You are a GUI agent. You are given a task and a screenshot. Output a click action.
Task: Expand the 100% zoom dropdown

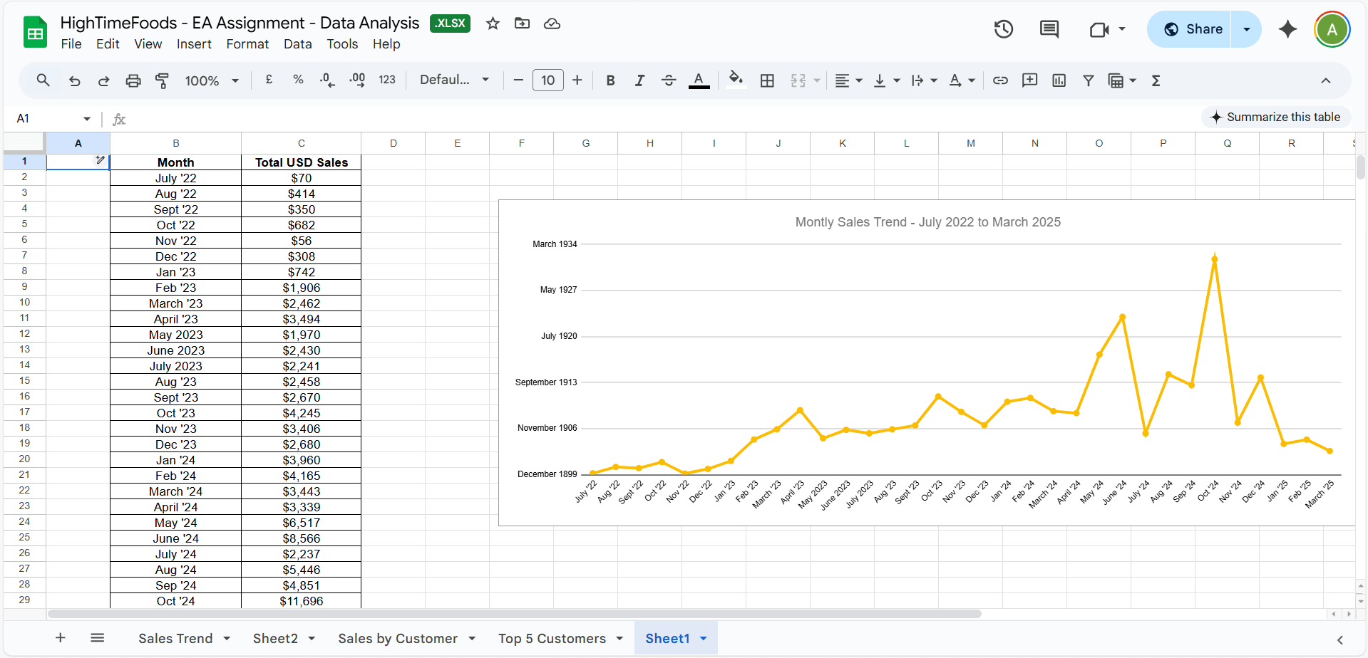pyautogui.click(x=212, y=80)
